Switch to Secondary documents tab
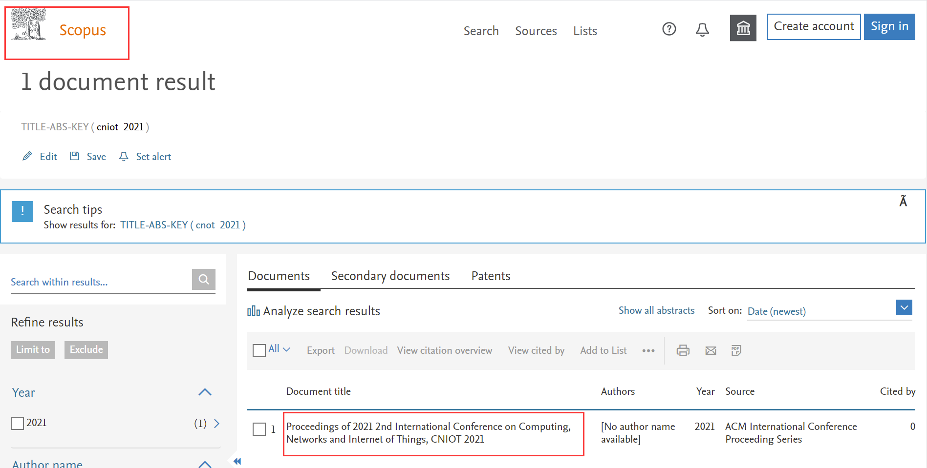 390,276
